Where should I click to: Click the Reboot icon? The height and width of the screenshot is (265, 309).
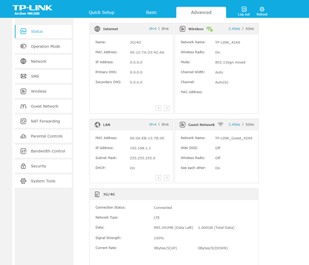(x=262, y=9)
